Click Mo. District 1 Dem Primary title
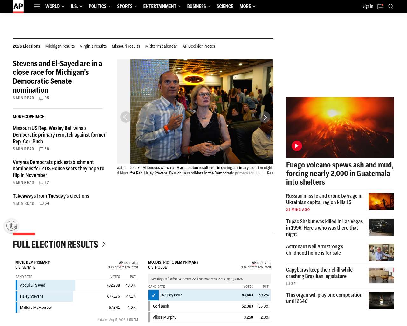Viewport: 407px width, 326px height. (173, 262)
